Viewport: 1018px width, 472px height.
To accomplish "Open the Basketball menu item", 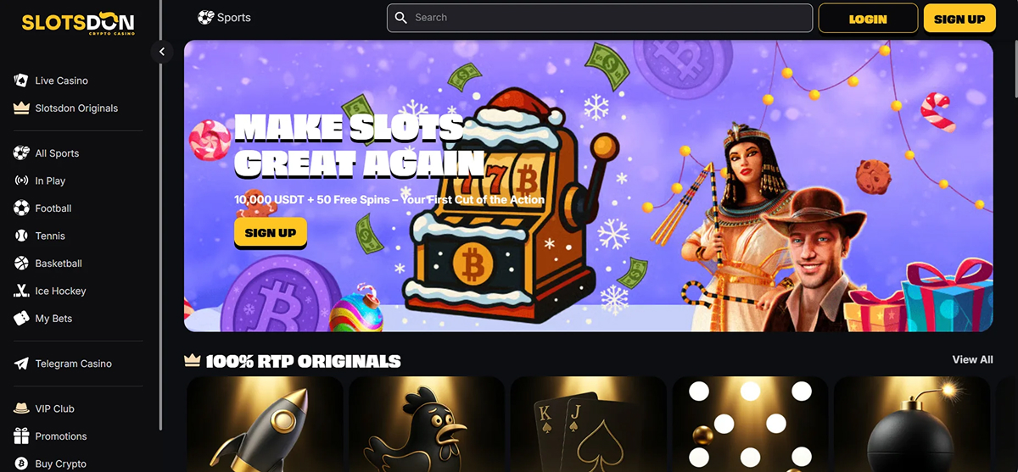I will 59,264.
